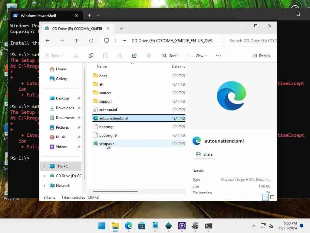Expand the This PC tree node

click(x=45, y=166)
